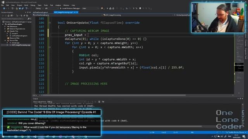Viewport: 248px width, 139px height.
Task: Click the editor horizontal scrollbar
Action: coord(114,95)
